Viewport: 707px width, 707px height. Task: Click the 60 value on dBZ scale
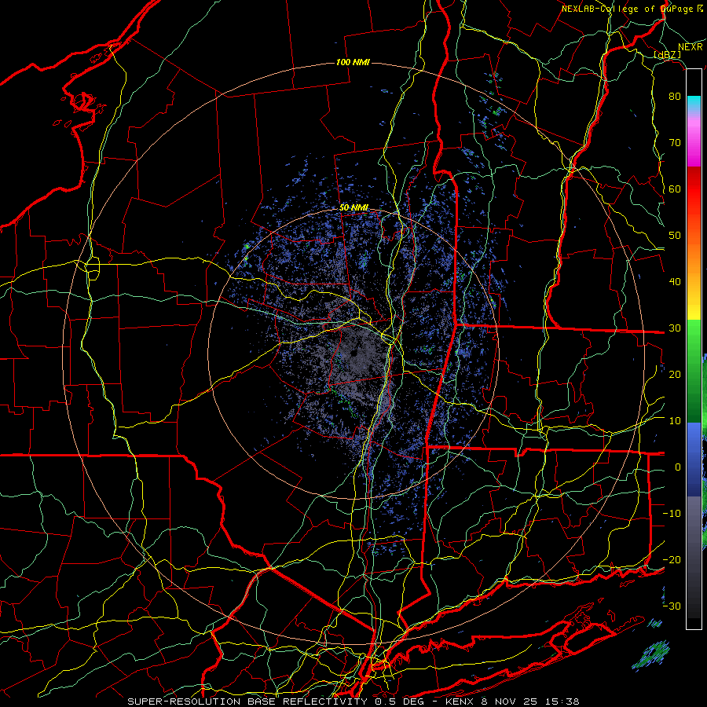tap(675, 189)
